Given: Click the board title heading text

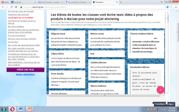Looking at the screenshot, I should point(102,17).
